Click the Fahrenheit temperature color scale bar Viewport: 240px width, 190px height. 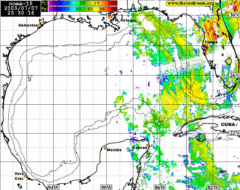(83, 9)
